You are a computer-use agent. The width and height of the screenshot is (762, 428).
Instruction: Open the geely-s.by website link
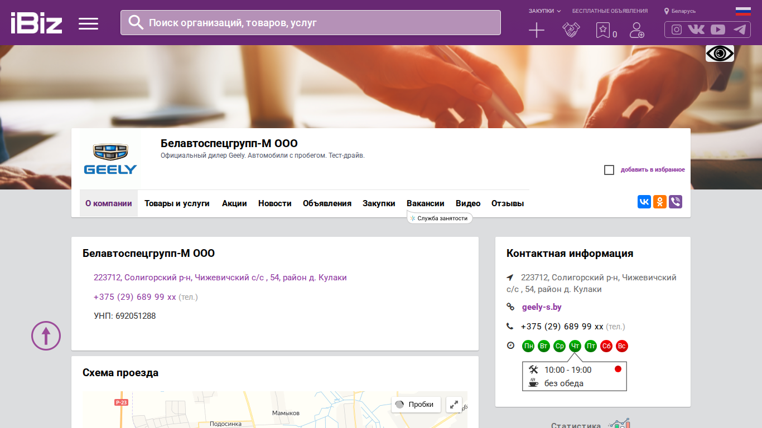coord(542,307)
